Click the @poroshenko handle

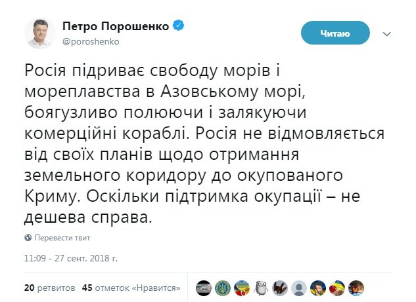tap(87, 41)
